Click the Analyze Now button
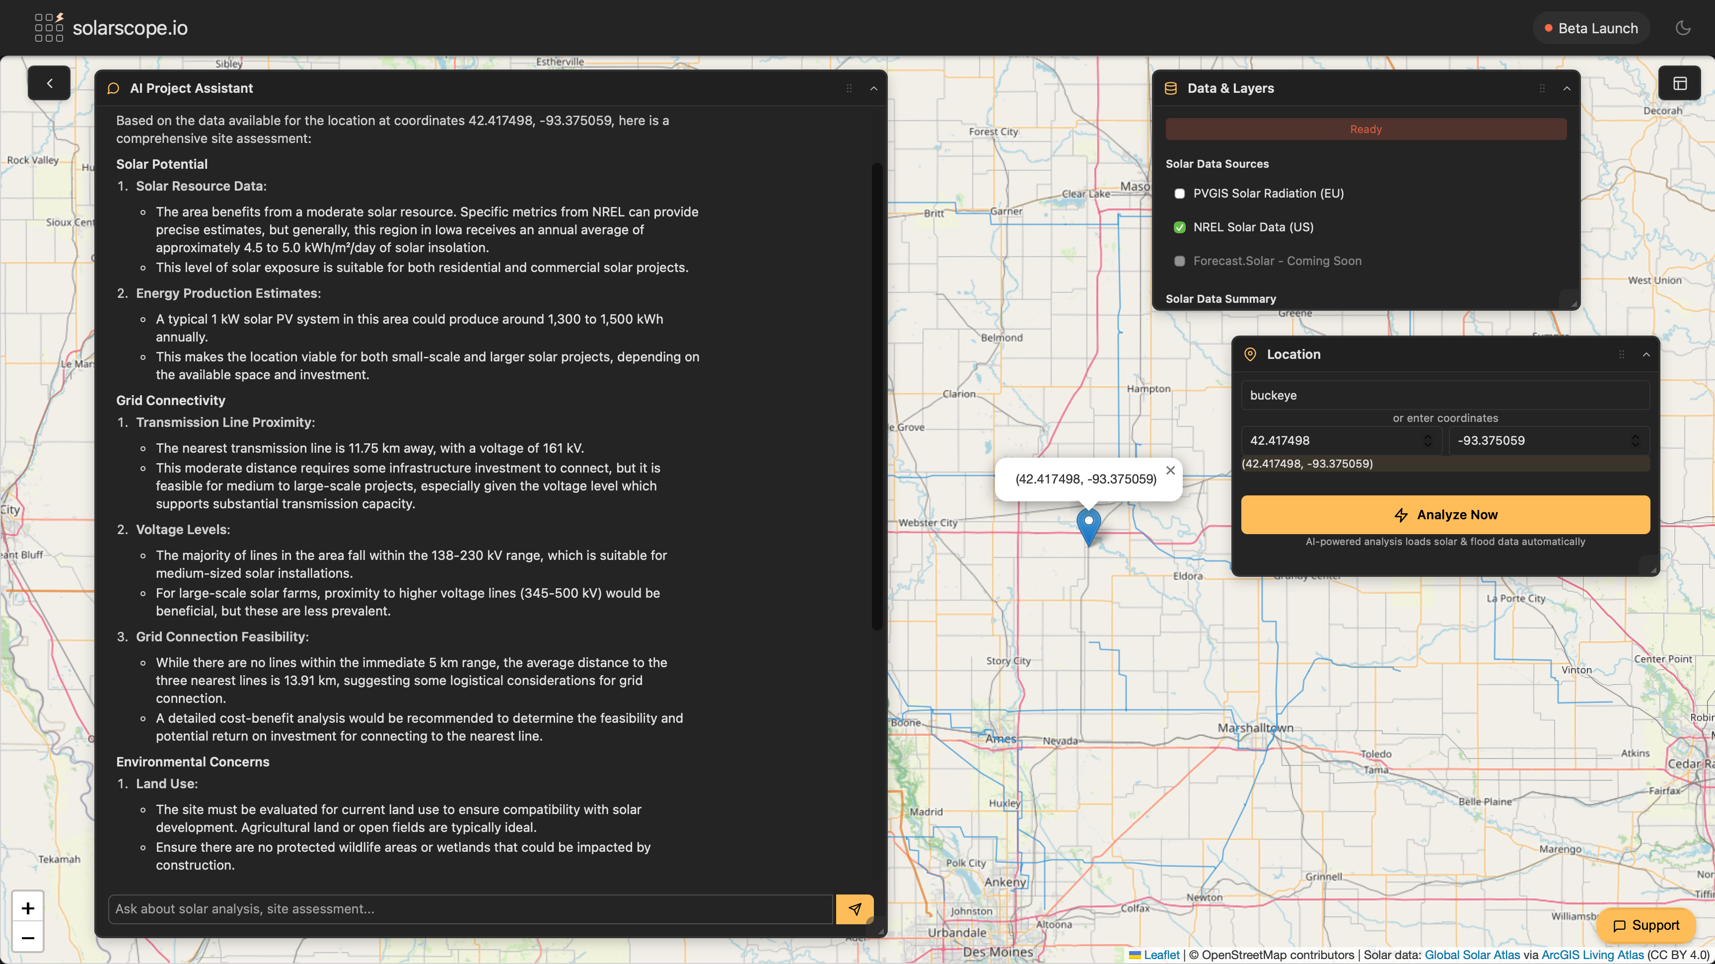 [1445, 515]
